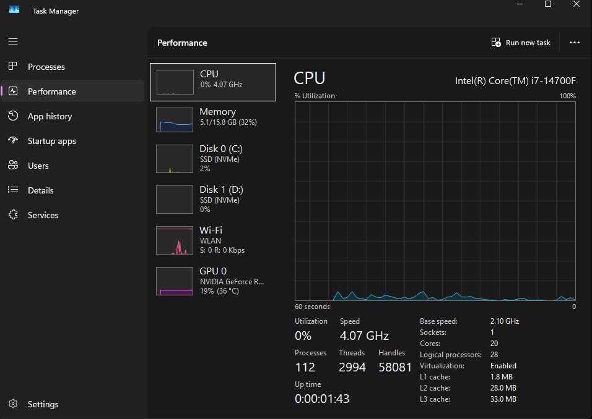
Task: Select the CPU mini graph thumbnail
Action: 175,82
